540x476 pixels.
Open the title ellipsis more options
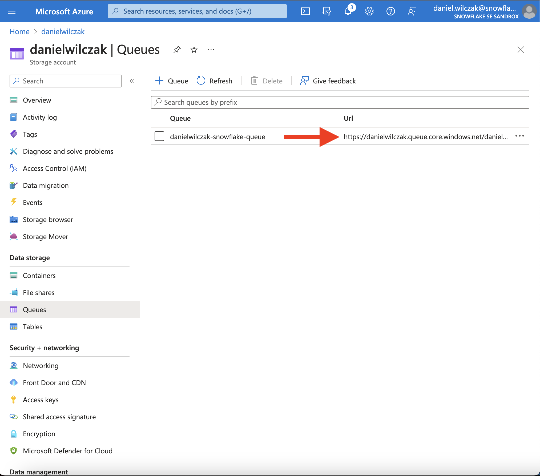point(211,50)
